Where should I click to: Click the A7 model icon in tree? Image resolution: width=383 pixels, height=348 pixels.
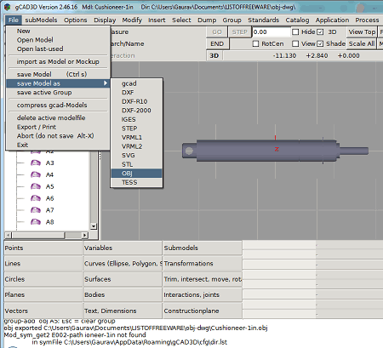36,210
